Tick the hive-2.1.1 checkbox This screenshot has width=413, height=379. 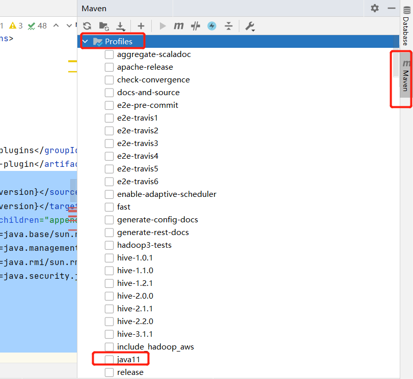[109, 309]
